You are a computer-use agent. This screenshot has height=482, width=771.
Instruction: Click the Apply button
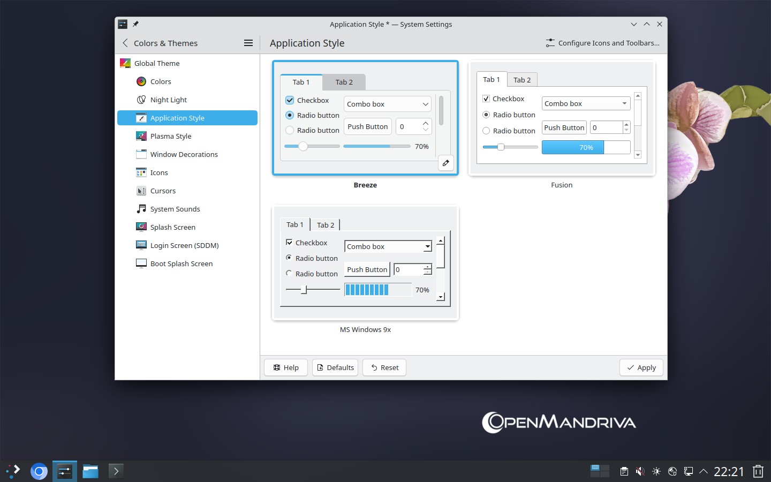[x=641, y=367]
